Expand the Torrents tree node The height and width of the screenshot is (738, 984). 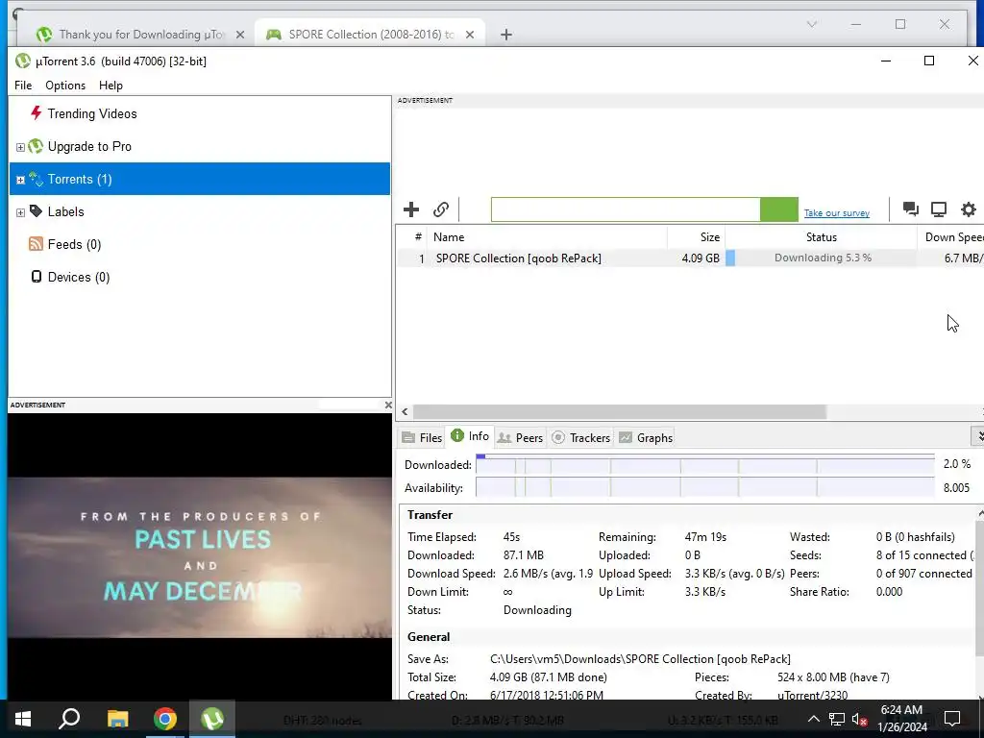(x=20, y=180)
